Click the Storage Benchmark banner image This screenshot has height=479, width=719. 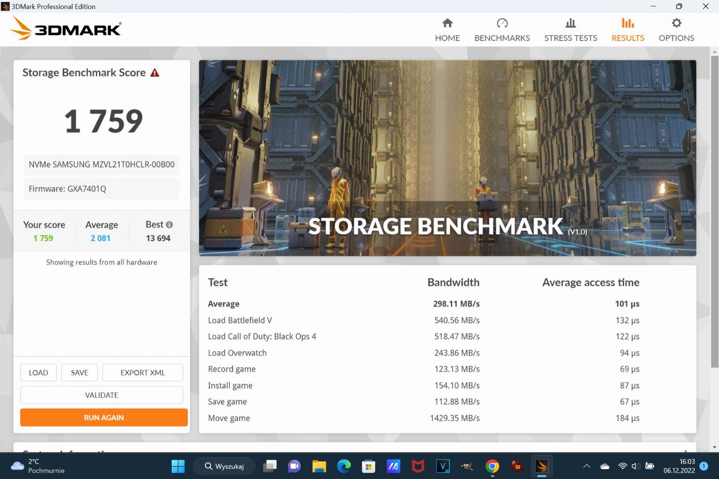click(x=448, y=158)
